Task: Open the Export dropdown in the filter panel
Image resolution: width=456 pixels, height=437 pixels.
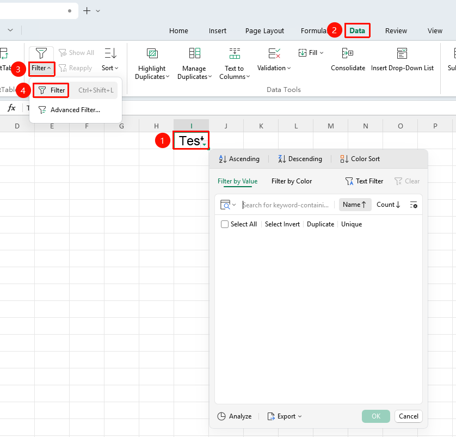Action: click(285, 416)
